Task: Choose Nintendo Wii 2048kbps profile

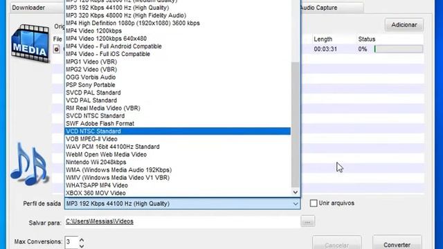Action: pyautogui.click(x=177, y=162)
